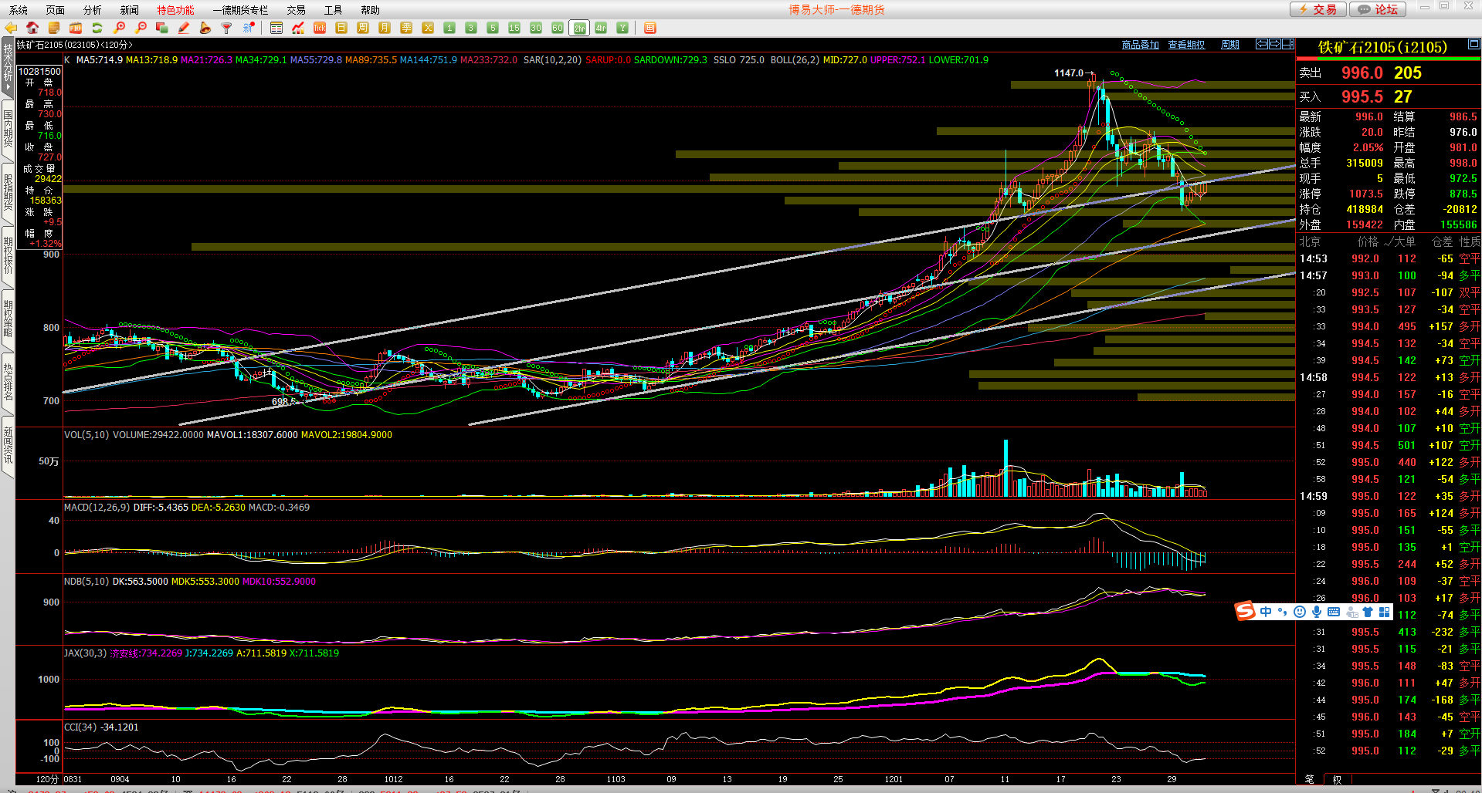Open the filter funnel tool

coord(227,28)
